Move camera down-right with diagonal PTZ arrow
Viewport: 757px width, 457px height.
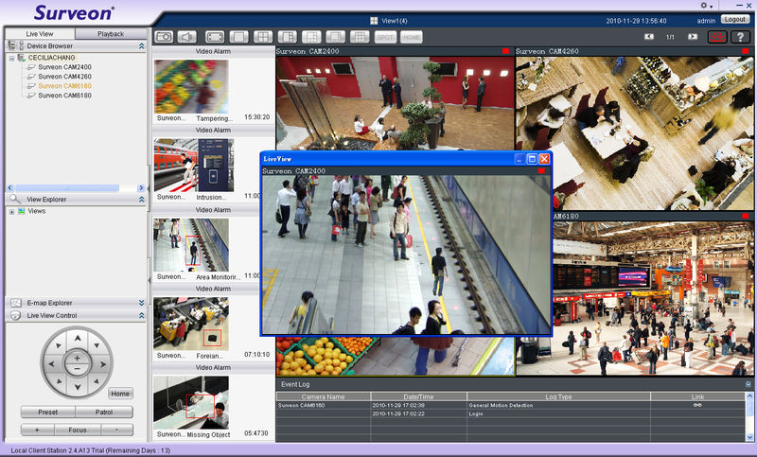(97, 381)
